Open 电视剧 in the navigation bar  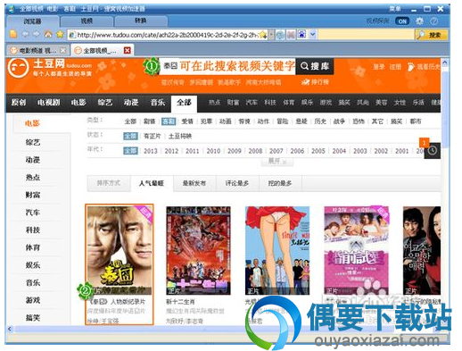click(48, 103)
